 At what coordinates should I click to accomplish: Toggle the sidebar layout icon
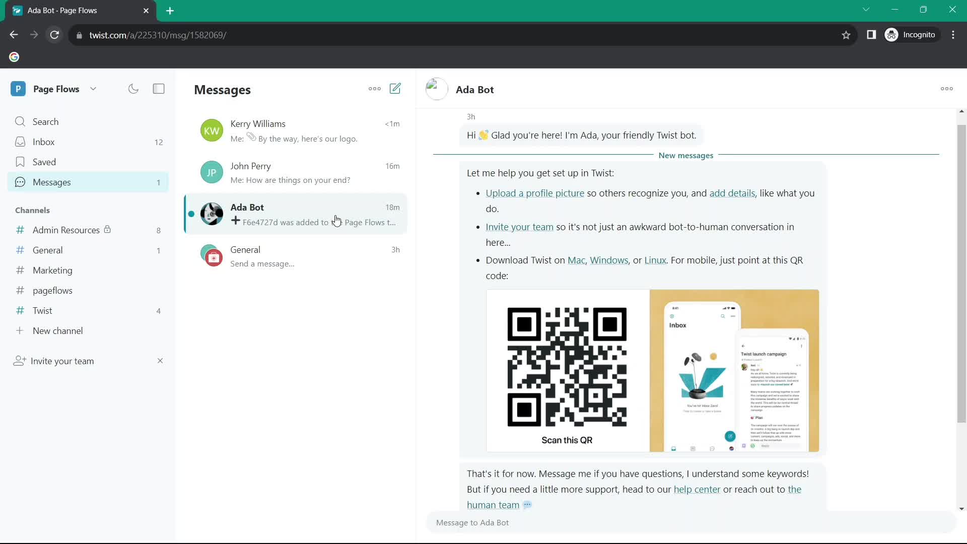[159, 88]
